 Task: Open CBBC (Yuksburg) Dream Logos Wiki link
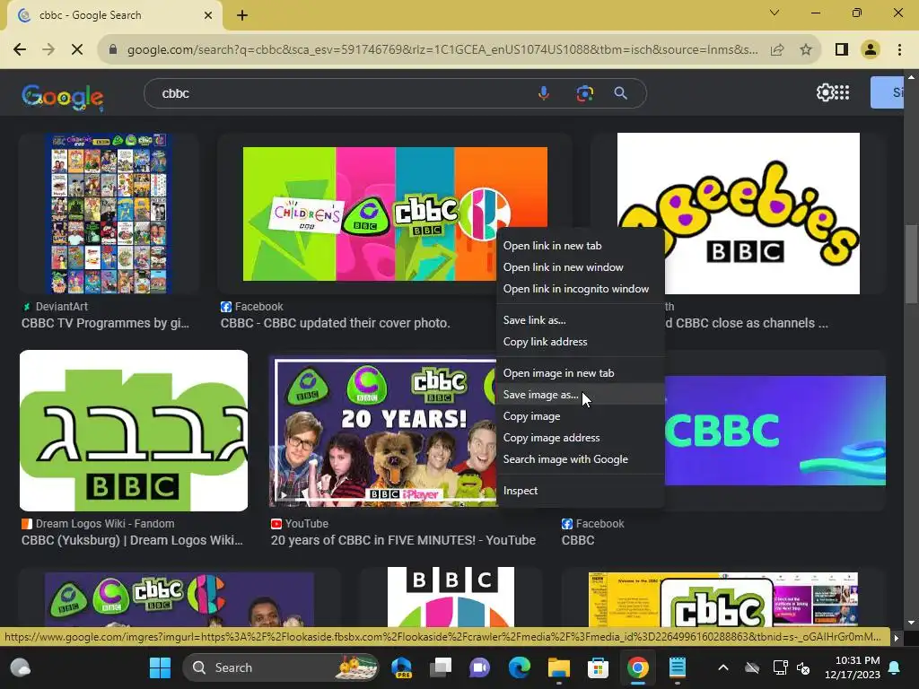point(132,540)
